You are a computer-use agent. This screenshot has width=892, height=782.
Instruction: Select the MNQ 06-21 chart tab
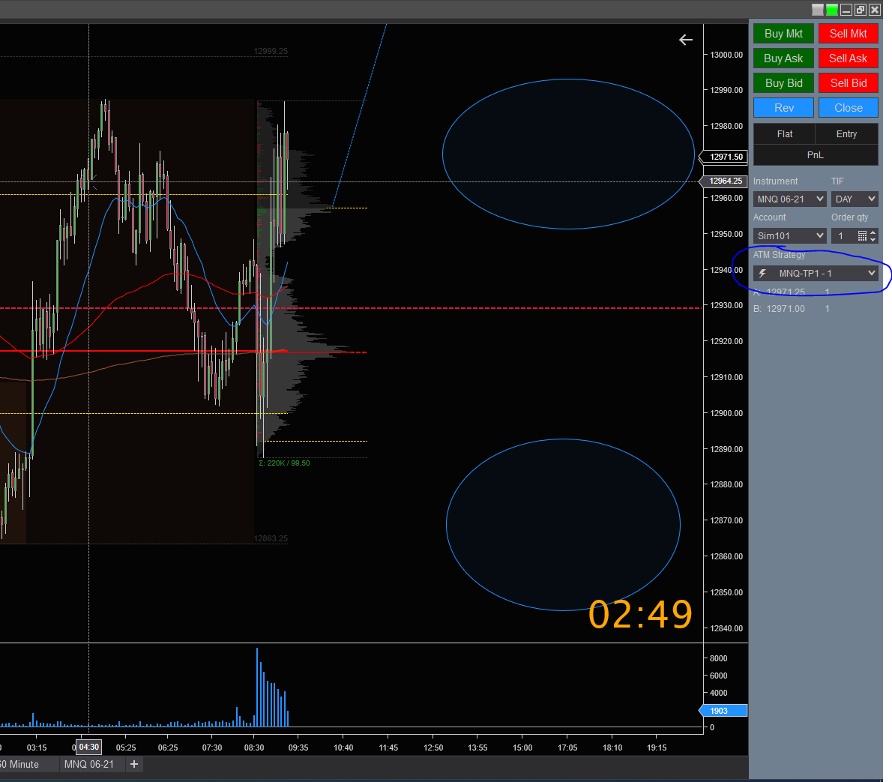pos(88,764)
